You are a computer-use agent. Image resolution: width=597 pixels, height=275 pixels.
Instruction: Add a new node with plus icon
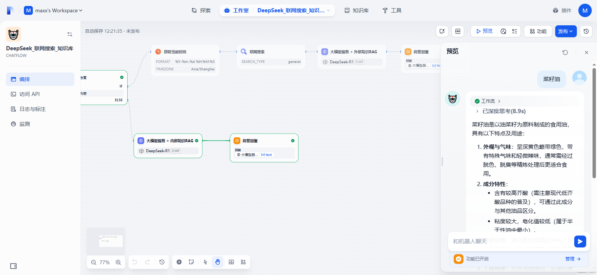coord(179,262)
